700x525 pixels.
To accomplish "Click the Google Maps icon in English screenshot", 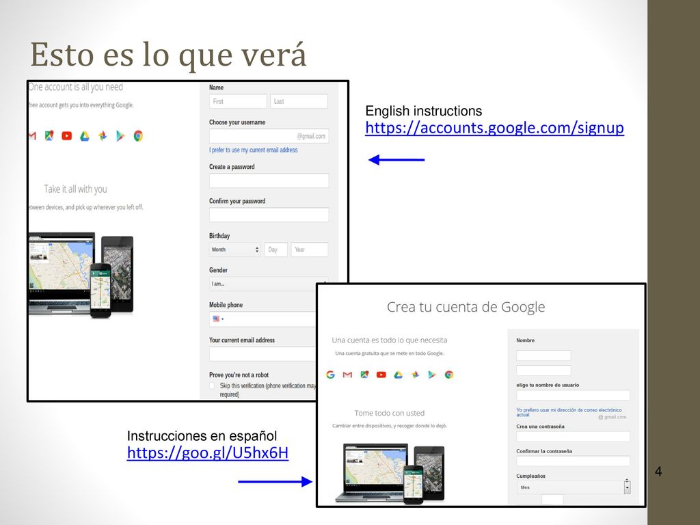I will [x=49, y=136].
